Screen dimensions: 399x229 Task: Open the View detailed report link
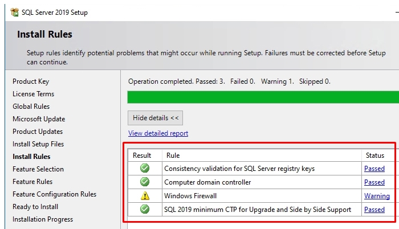coord(158,133)
